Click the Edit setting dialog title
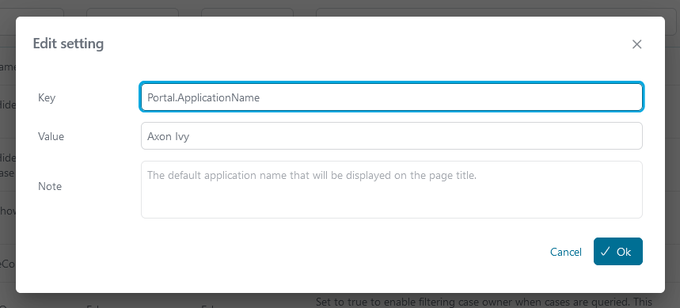The height and width of the screenshot is (308, 680). point(69,44)
